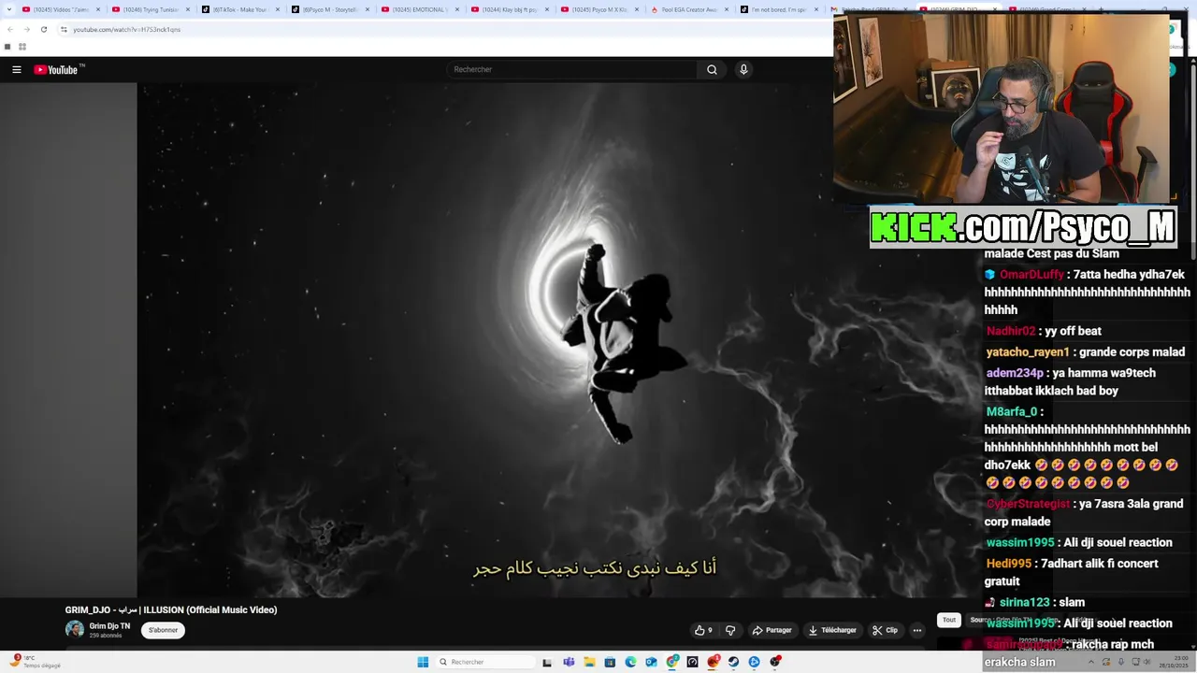This screenshot has height=673, width=1197.
Task: Click chat username sirina123
Action: (x=1024, y=603)
